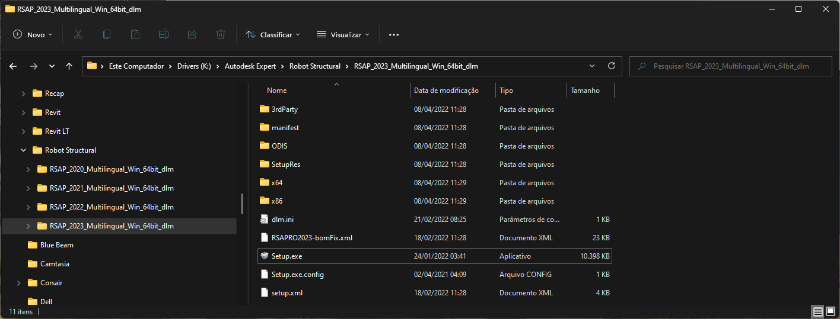
Task: Click the Copy icon in toolbar
Action: click(x=107, y=35)
